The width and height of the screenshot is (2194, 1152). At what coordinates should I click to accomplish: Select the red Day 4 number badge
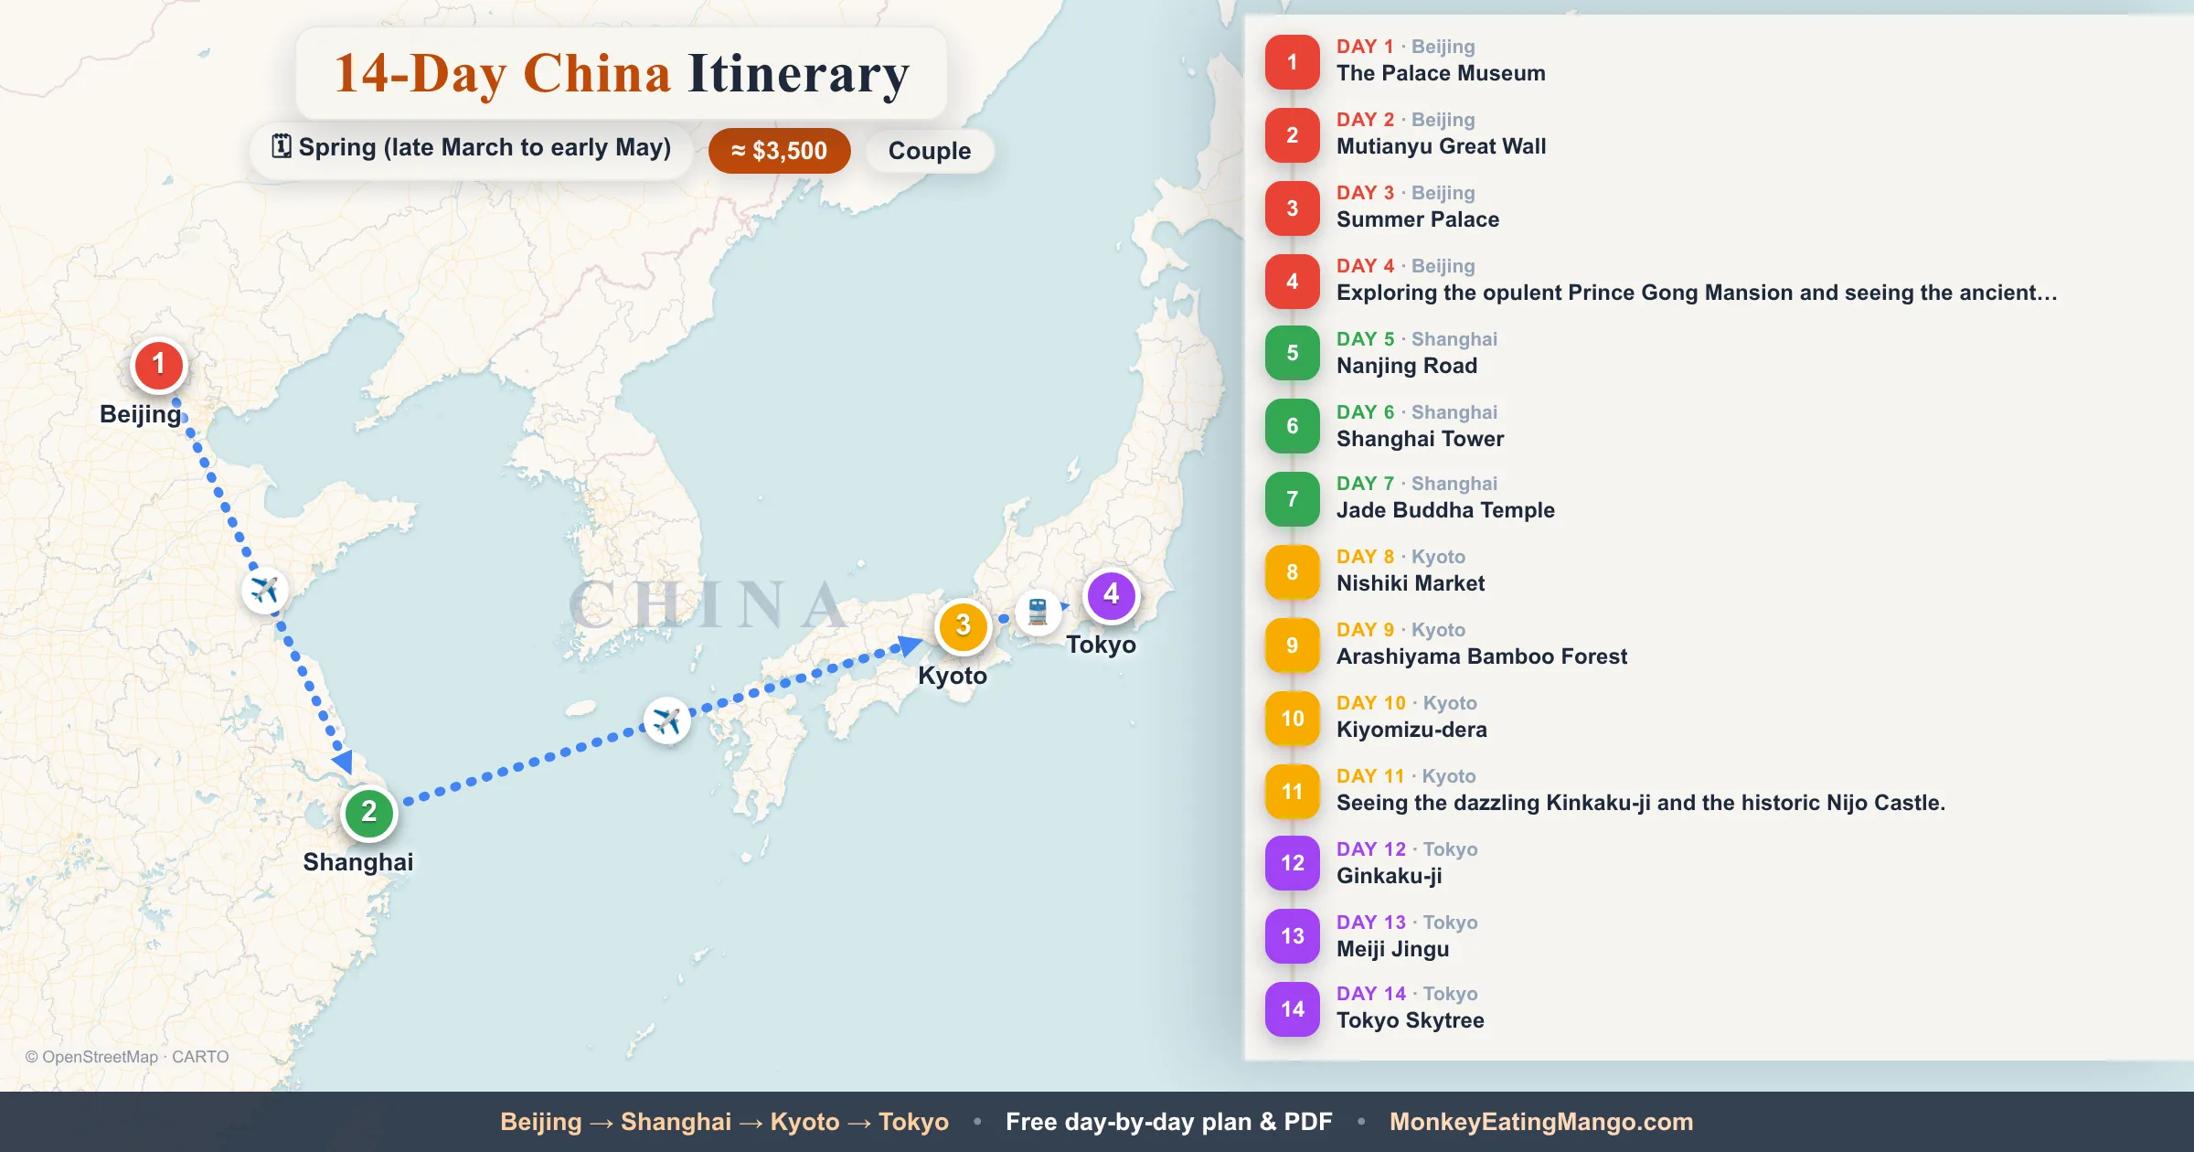[1292, 281]
